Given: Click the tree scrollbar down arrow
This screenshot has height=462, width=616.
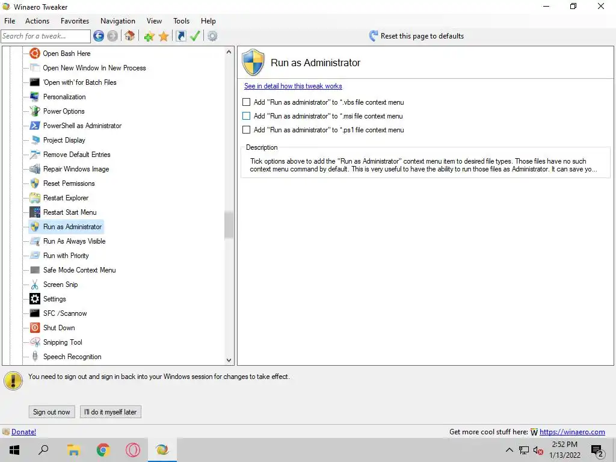Looking at the screenshot, I should click(x=229, y=360).
